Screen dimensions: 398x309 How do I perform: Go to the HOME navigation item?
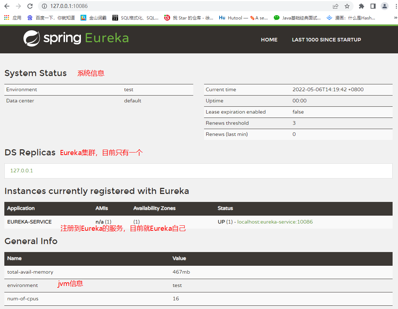coord(269,40)
